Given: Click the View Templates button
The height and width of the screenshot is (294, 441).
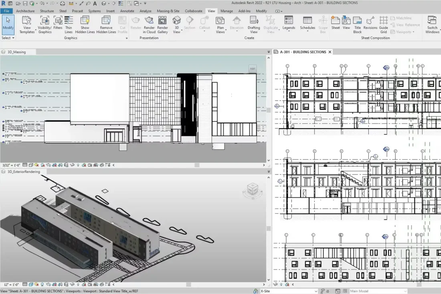Looking at the screenshot, I should click(x=27, y=25).
